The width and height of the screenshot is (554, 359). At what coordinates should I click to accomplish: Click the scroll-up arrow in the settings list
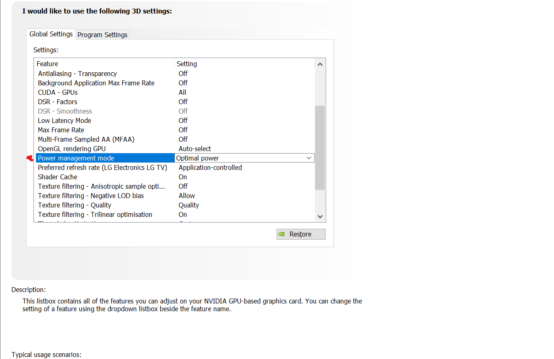[320, 64]
